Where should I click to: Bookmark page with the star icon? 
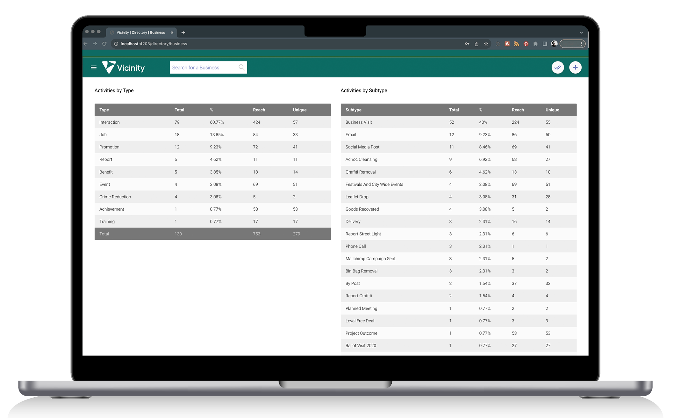click(486, 44)
